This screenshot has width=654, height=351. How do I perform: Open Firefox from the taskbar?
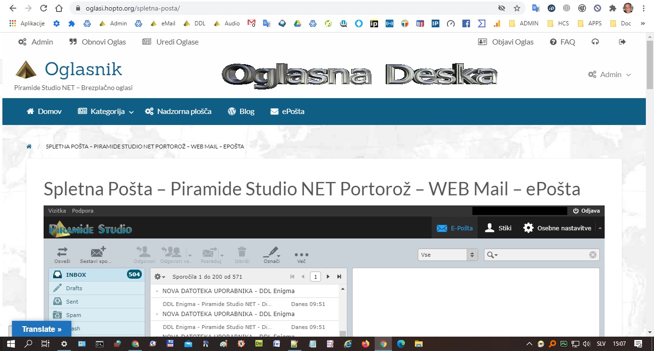[x=366, y=344]
